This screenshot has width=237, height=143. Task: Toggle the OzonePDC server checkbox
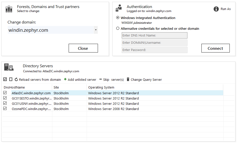click(5, 108)
